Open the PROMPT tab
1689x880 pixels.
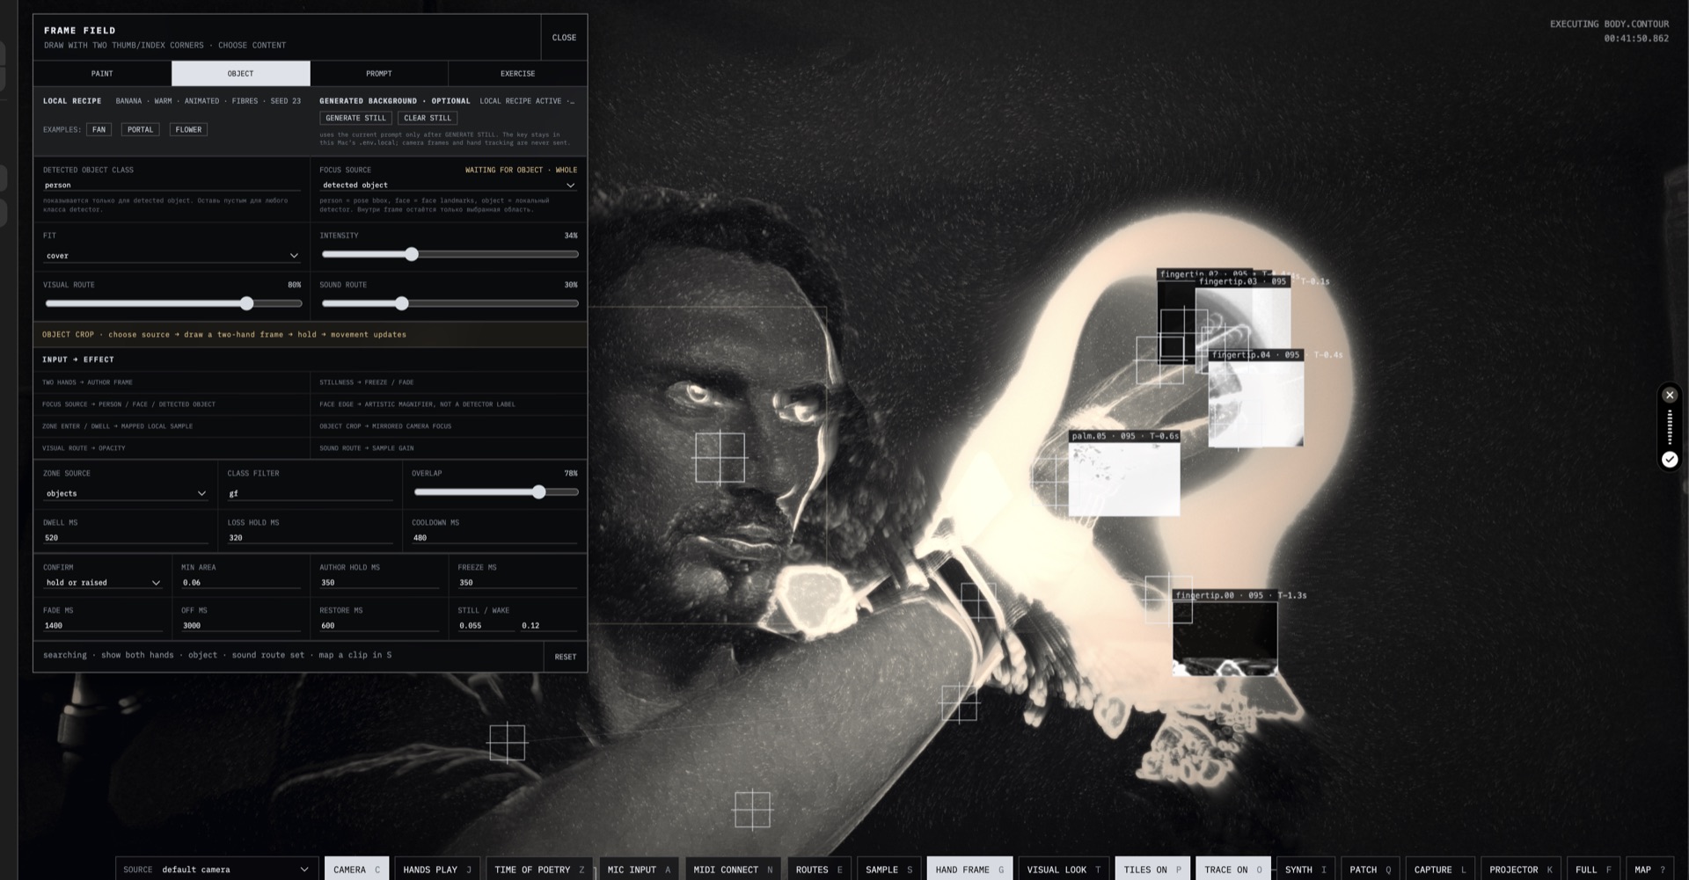click(379, 74)
